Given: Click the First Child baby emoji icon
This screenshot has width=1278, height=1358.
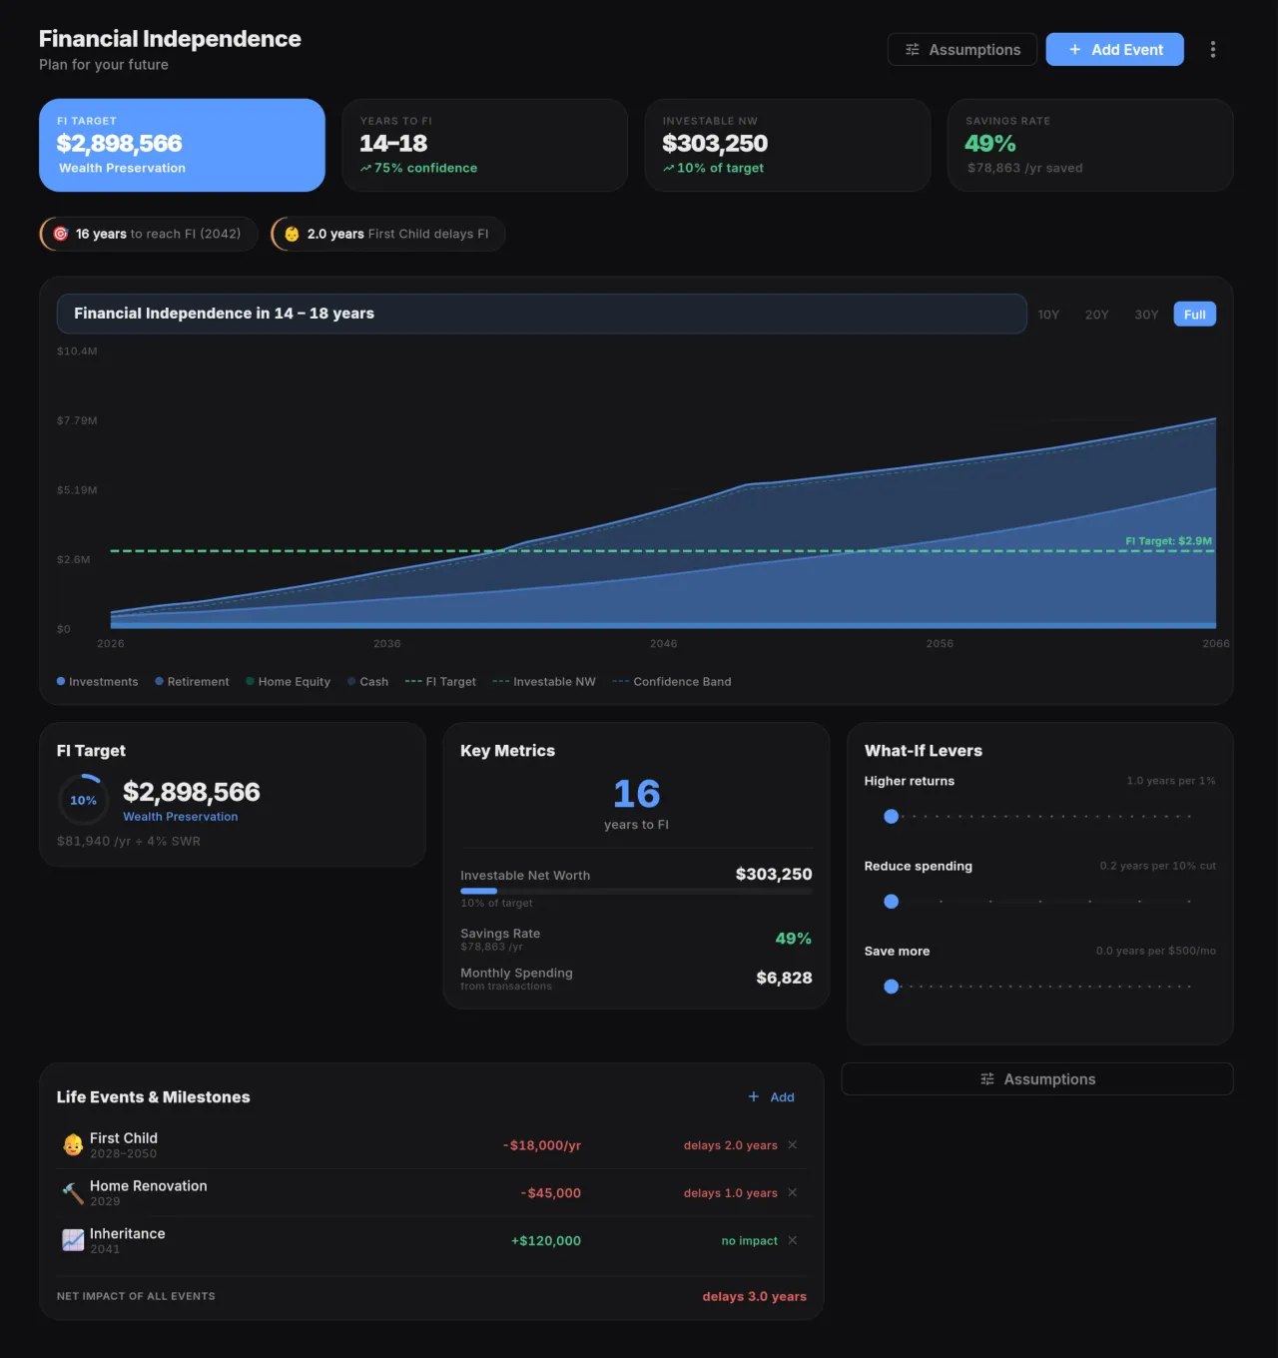Looking at the screenshot, I should coord(73,1145).
